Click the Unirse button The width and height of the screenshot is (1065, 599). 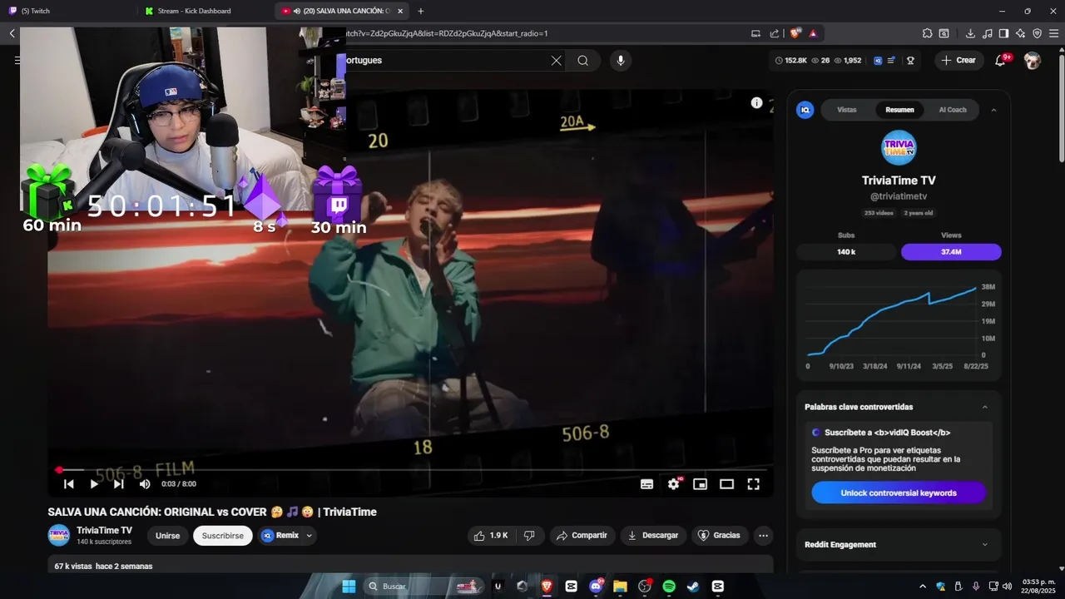167,536
